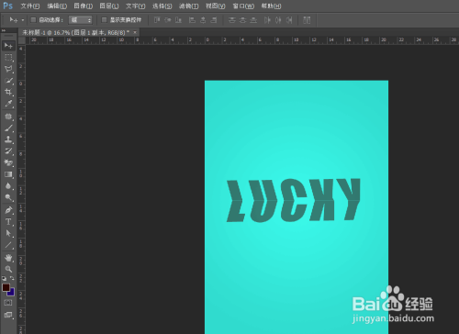Change the screen mode

pos(8,315)
